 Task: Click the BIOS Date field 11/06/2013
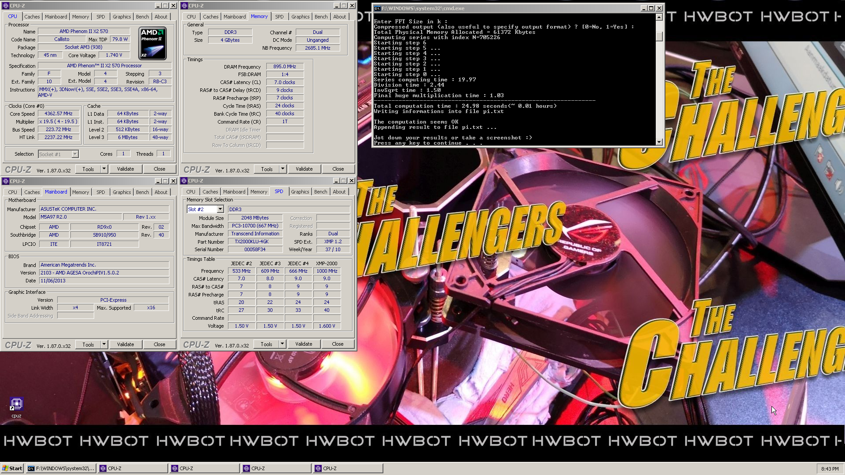[x=104, y=281]
